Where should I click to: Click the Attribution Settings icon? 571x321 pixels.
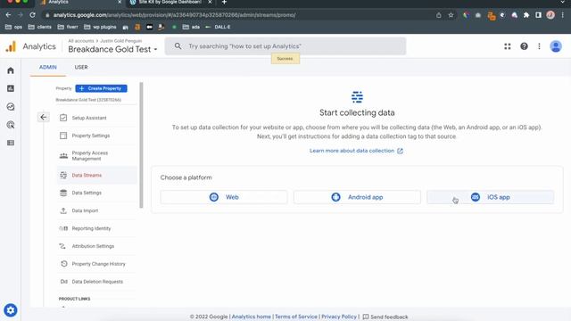coord(62,246)
